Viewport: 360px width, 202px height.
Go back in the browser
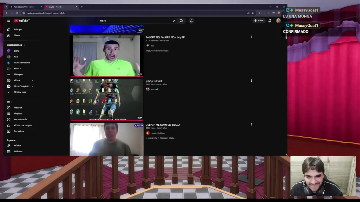(x=6, y=13)
